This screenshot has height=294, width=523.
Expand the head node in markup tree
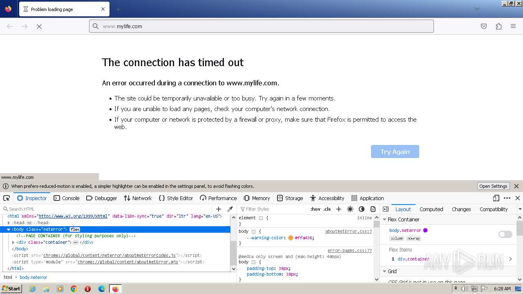9,223
